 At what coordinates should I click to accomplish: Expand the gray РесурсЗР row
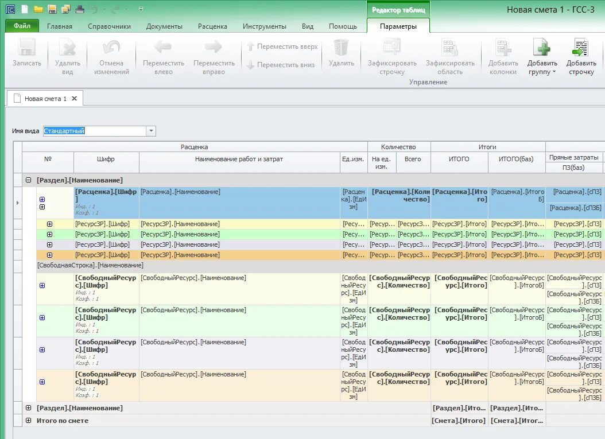49,244
